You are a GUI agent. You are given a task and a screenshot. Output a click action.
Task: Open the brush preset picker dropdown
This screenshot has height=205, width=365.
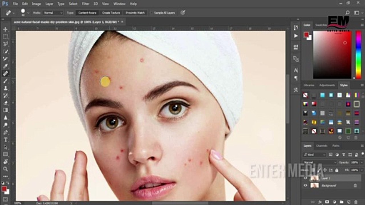click(28, 13)
